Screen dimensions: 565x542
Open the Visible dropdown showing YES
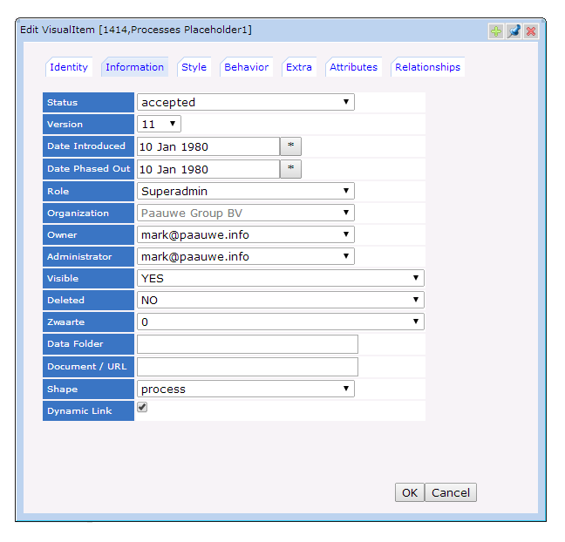point(281,278)
